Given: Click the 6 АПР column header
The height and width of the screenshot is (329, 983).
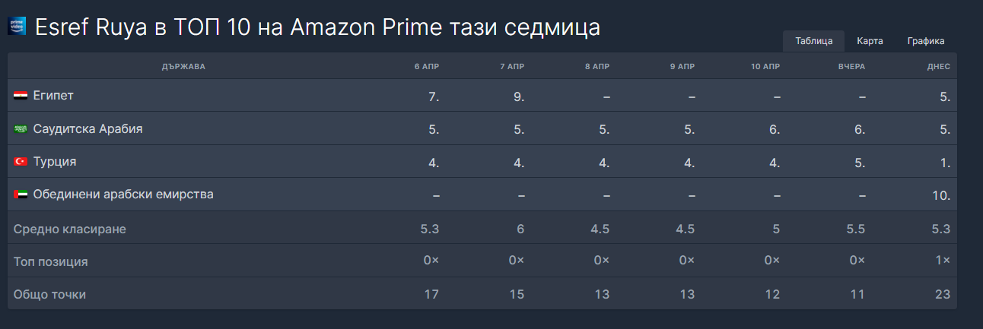Looking at the screenshot, I should (427, 67).
